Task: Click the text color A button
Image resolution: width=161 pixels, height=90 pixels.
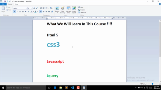Action: click(35, 12)
